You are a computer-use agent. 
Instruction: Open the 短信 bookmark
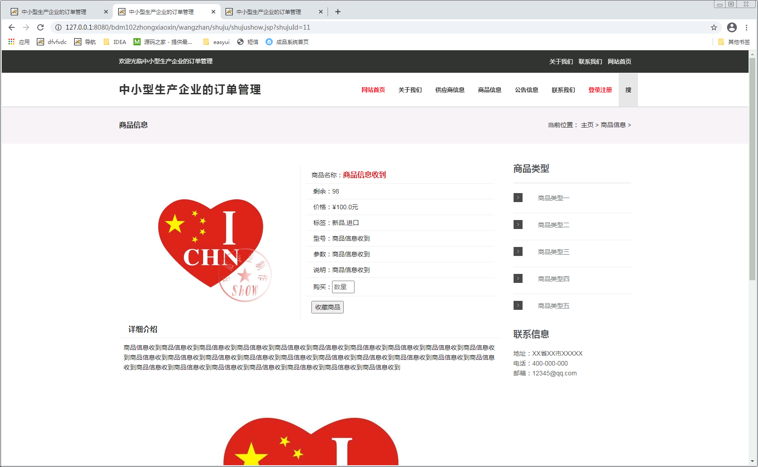pyautogui.click(x=248, y=42)
